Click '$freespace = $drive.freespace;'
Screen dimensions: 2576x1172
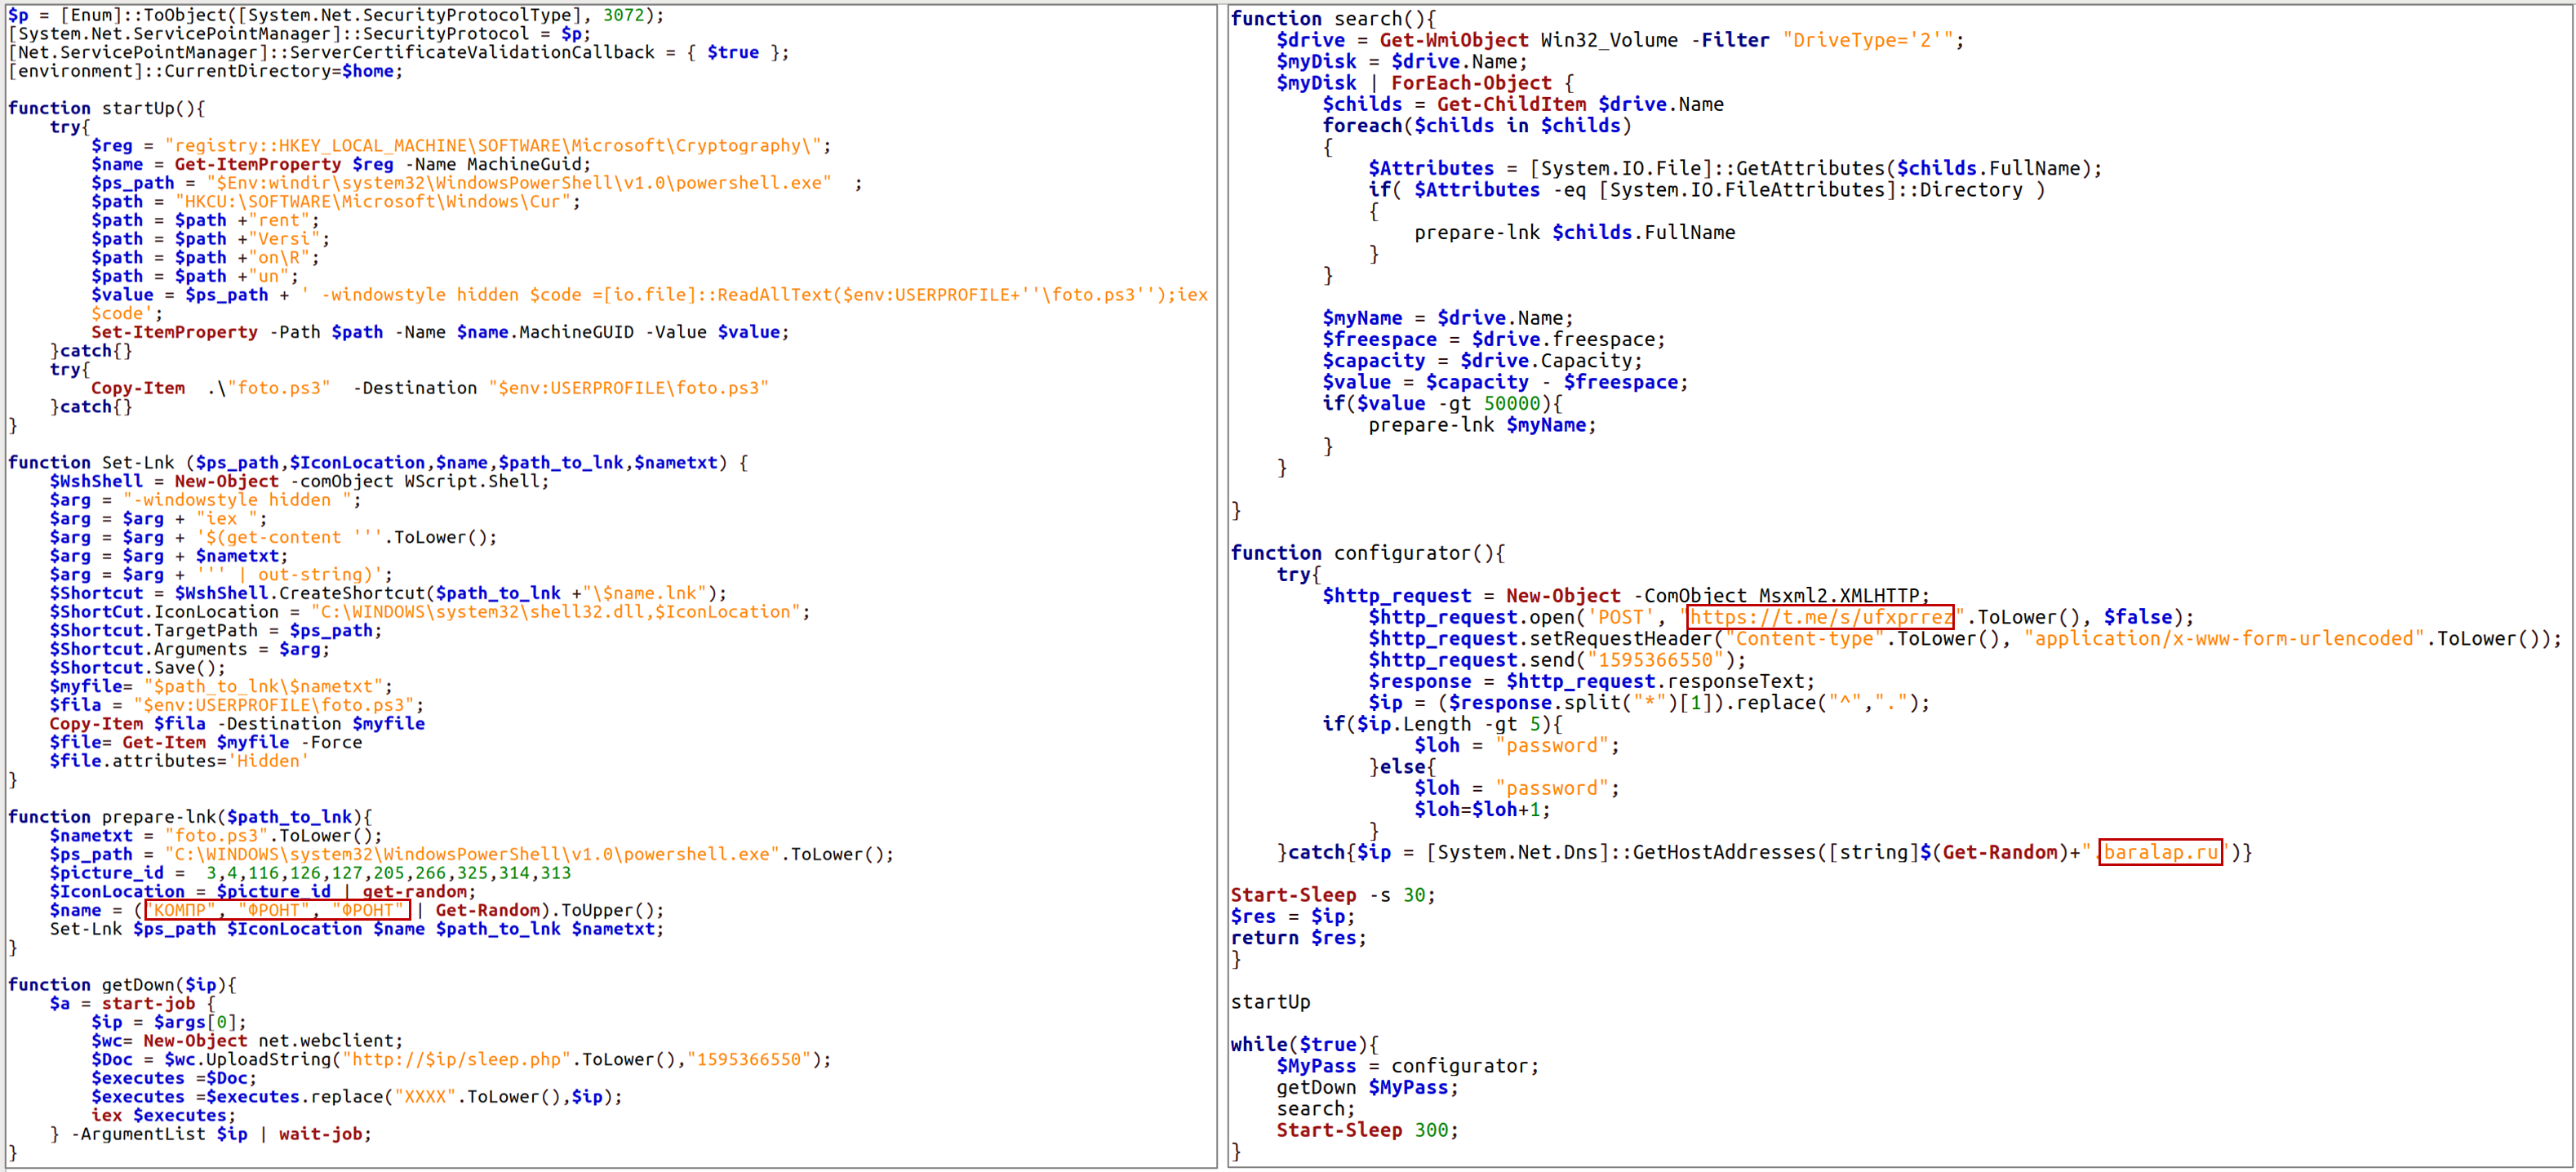click(1494, 339)
